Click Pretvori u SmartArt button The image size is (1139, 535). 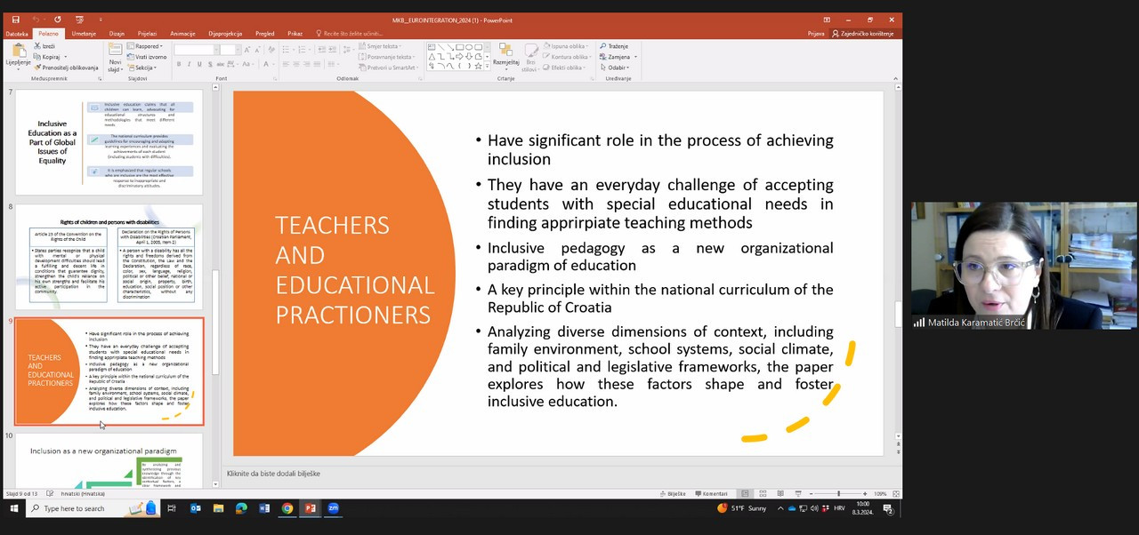[x=388, y=68]
